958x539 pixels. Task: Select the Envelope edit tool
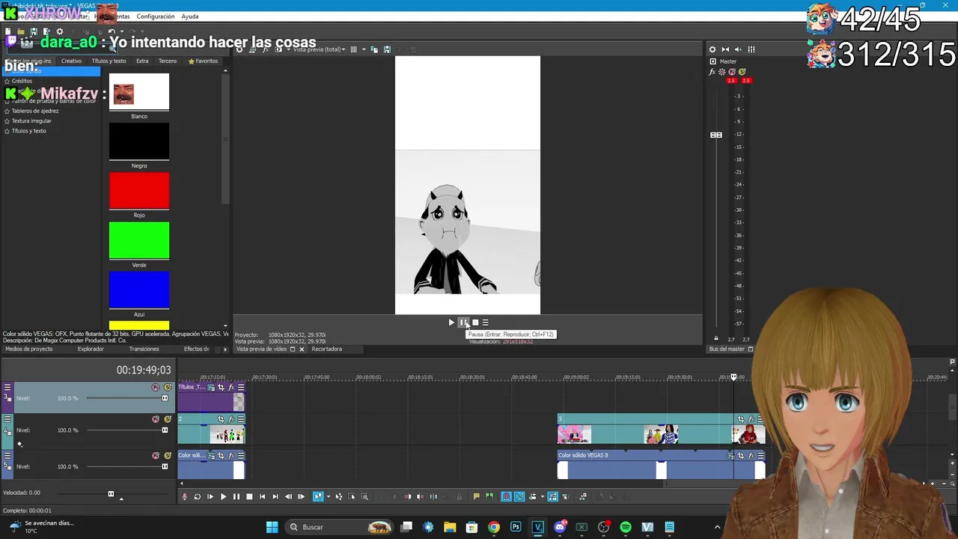coord(339,496)
